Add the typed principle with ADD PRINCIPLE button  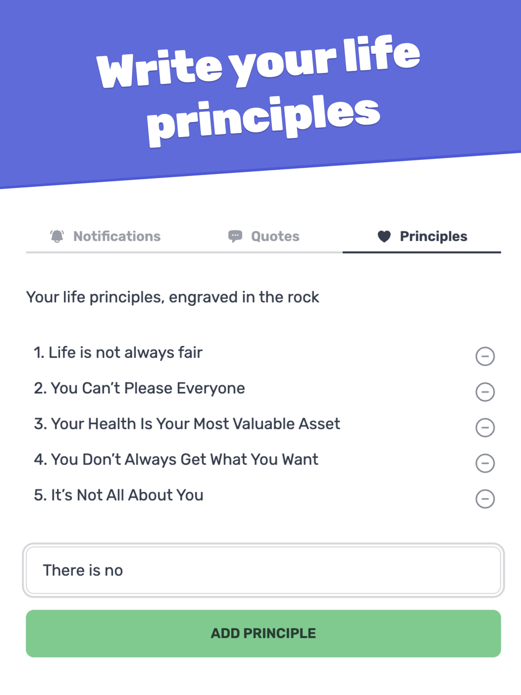264,634
